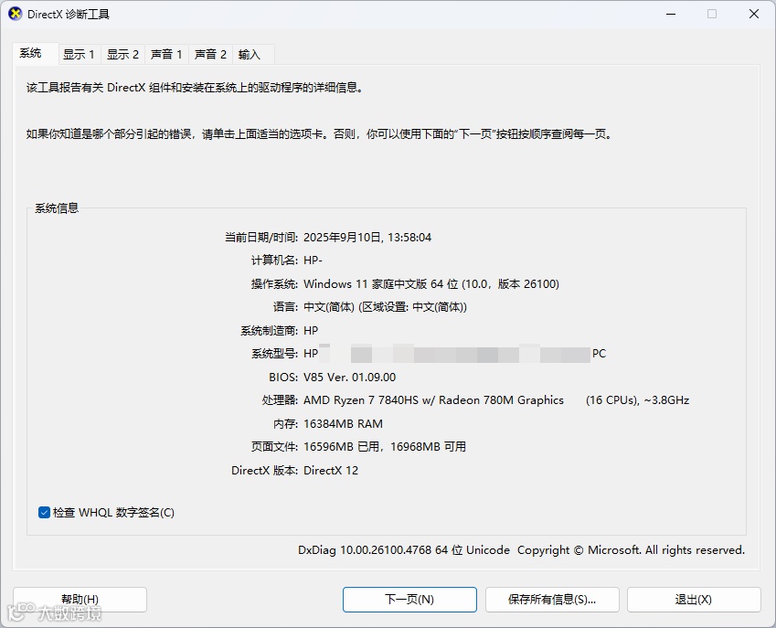Click 保存所有信息(S)... button
776x628 pixels.
(552, 600)
